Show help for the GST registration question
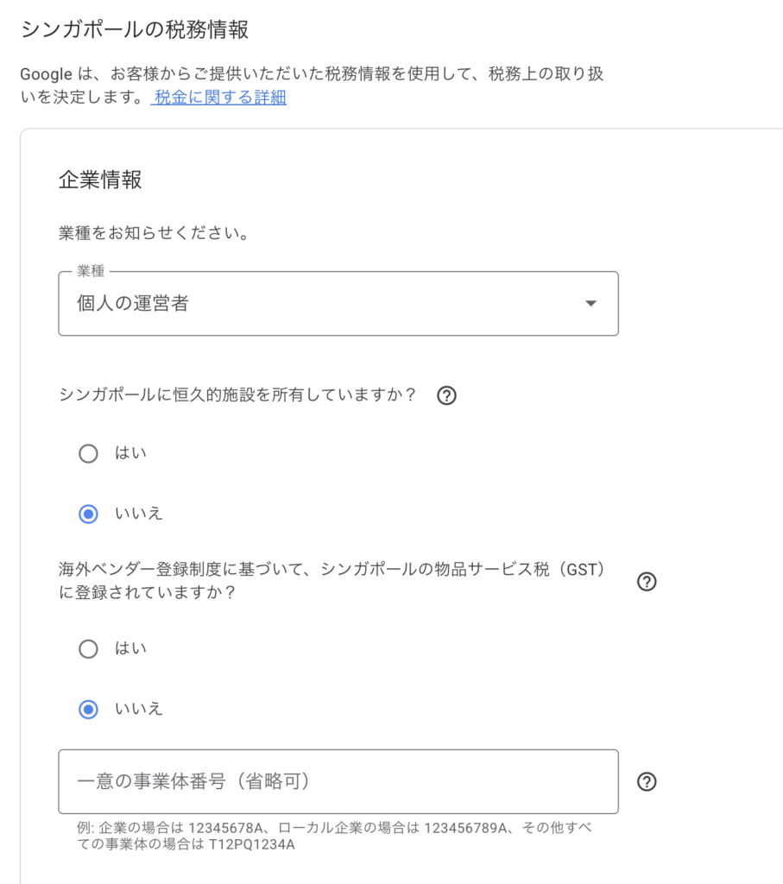The width and height of the screenshot is (783, 884). [647, 582]
